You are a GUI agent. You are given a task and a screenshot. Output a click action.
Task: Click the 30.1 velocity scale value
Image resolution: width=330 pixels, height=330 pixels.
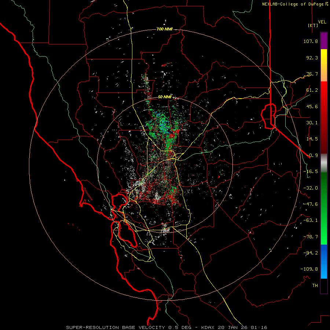coord(312,123)
